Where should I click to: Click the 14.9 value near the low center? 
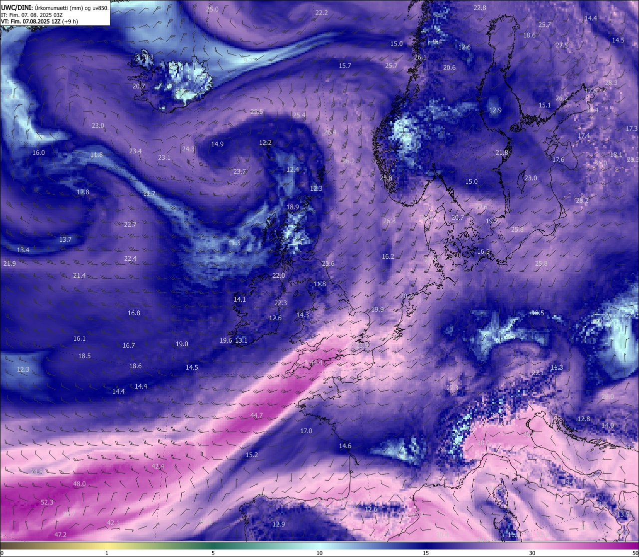[217, 144]
